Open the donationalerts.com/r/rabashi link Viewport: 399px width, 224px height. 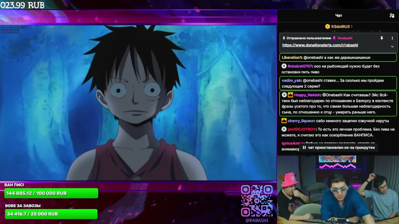pos(320,45)
